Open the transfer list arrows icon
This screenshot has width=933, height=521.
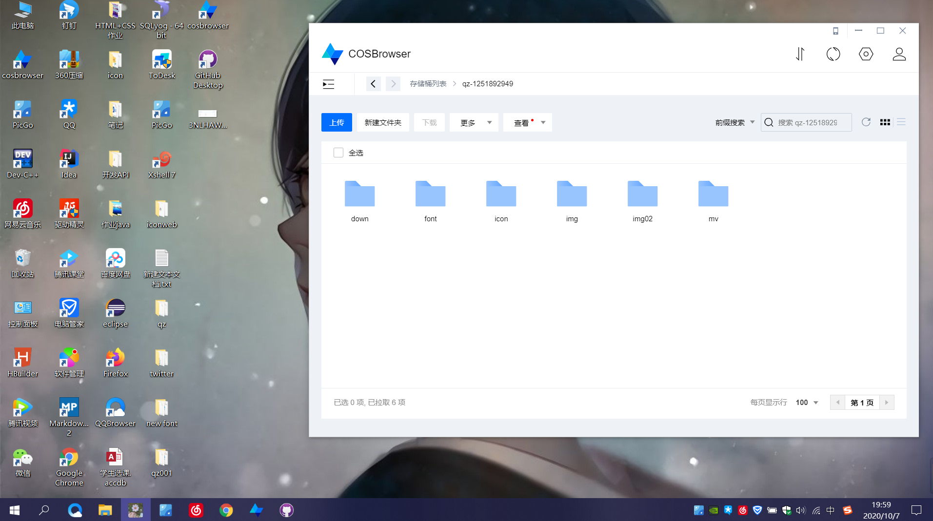[800, 54]
